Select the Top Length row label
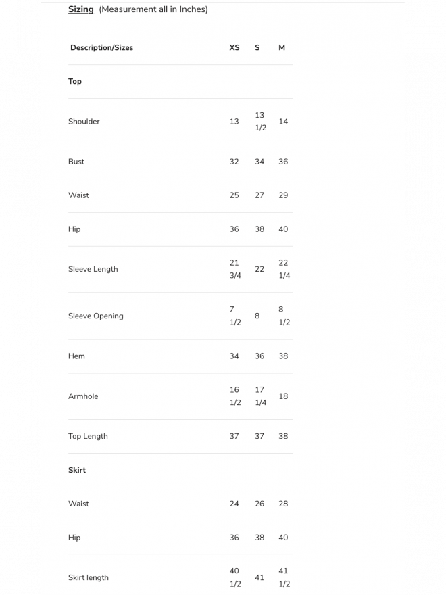 point(88,436)
